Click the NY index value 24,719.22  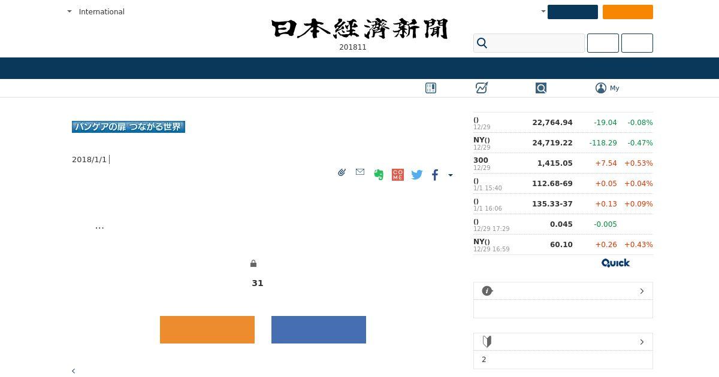coord(552,143)
